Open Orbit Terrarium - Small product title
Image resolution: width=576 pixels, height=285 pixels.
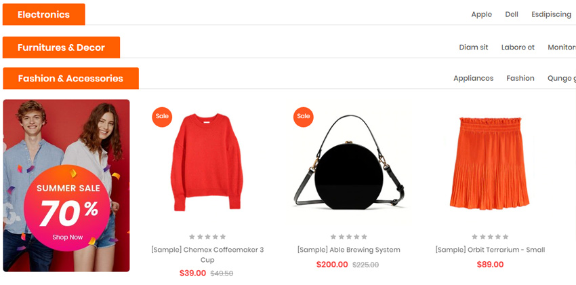[490, 250]
